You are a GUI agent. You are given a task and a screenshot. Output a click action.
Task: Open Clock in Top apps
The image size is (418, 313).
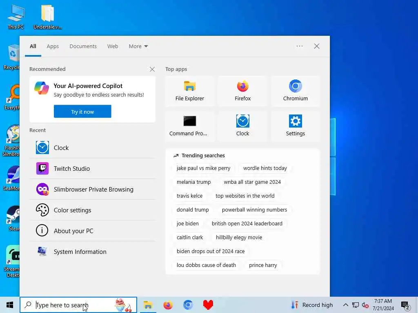(242, 126)
